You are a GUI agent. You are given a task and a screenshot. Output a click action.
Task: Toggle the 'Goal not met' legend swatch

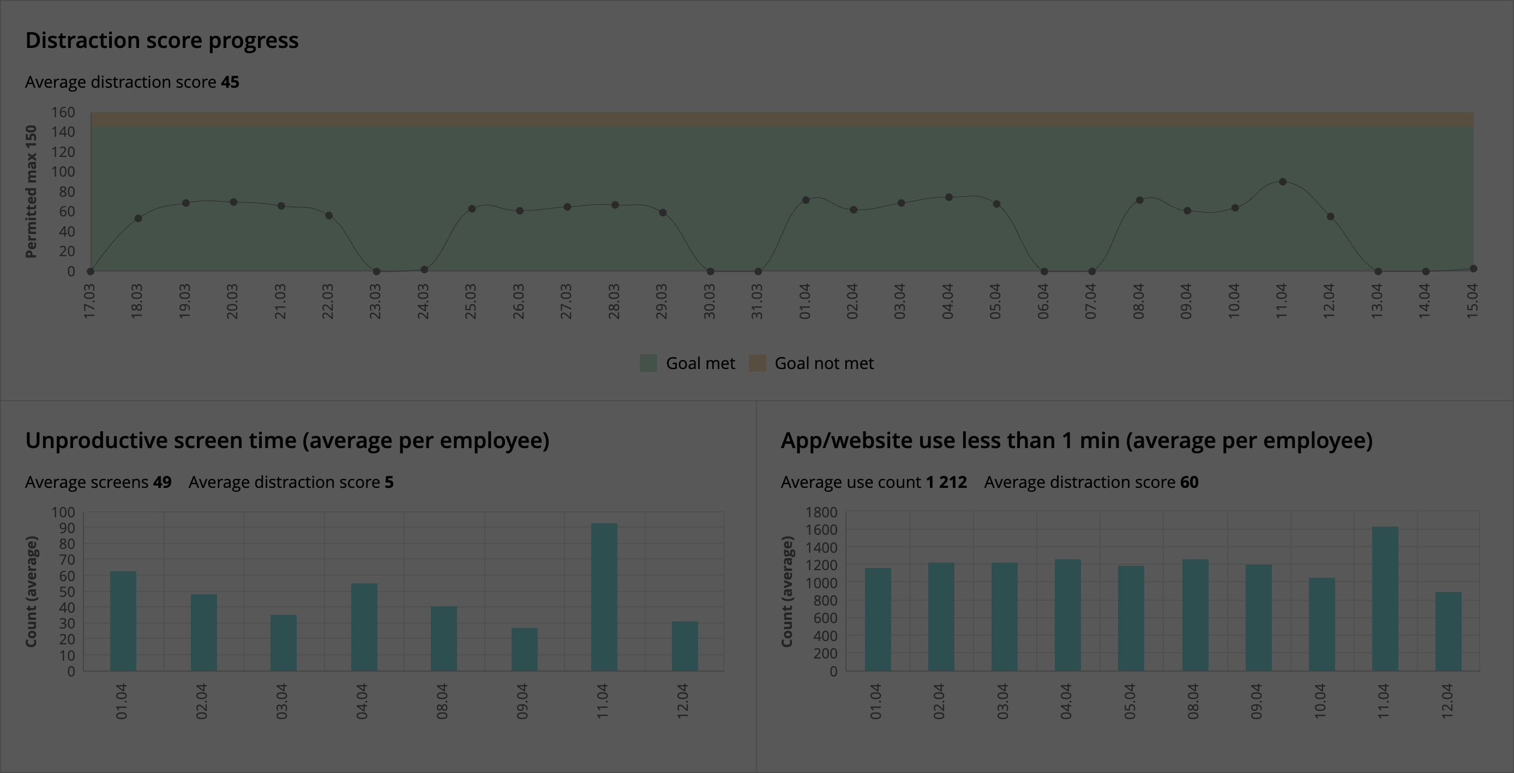pos(757,363)
